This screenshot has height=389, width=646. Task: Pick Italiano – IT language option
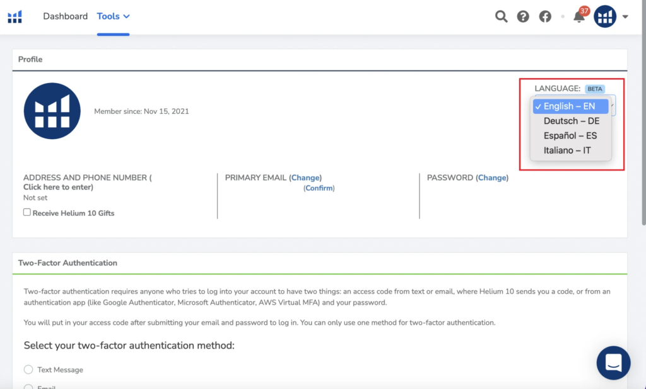pos(567,150)
